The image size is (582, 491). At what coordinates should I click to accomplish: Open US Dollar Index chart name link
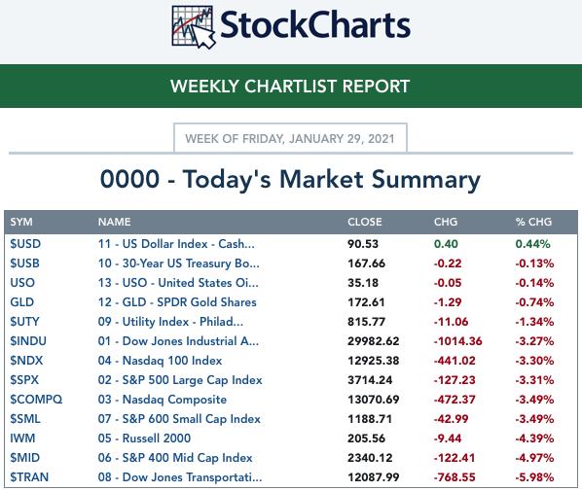[x=176, y=244]
